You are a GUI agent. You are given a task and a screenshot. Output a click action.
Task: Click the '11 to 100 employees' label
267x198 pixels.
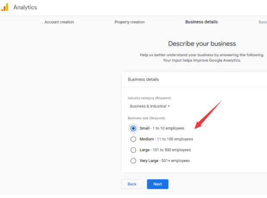(175, 139)
